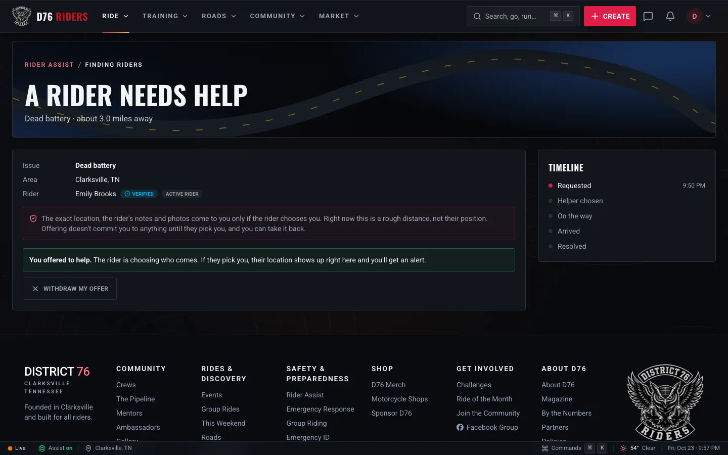Click the Assist on status icon
The image size is (728, 455).
coord(42,448)
